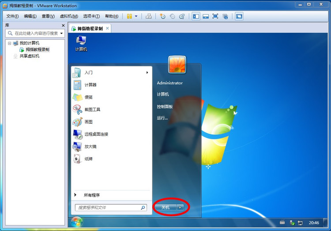Open 入门 in the Start menu
331x231 pixels.
point(112,72)
